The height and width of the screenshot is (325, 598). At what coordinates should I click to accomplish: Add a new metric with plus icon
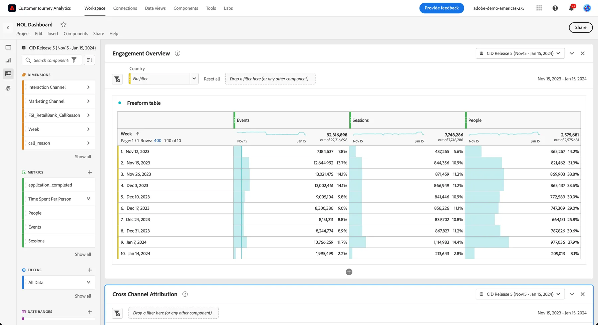pyautogui.click(x=90, y=172)
